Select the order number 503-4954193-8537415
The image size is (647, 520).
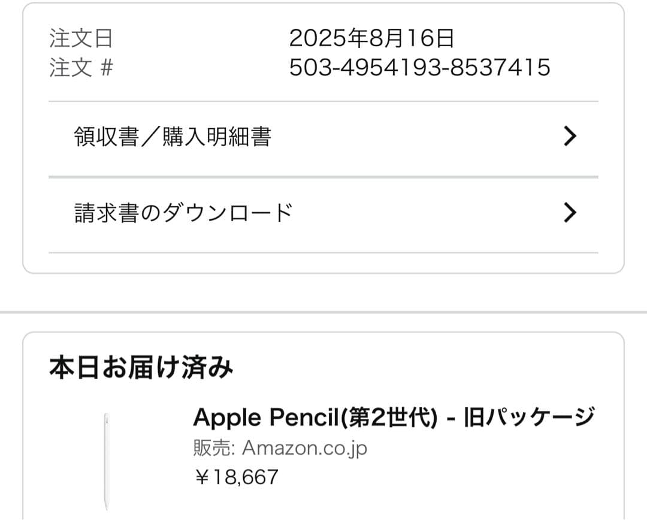tap(419, 68)
